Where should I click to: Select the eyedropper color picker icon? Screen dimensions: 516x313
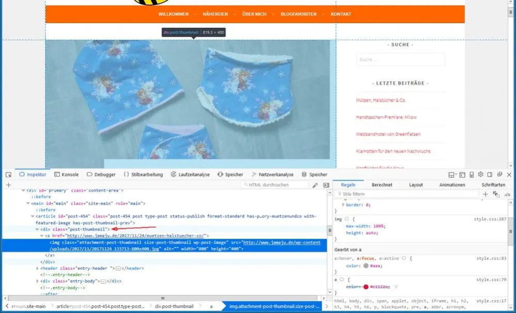point(315,185)
